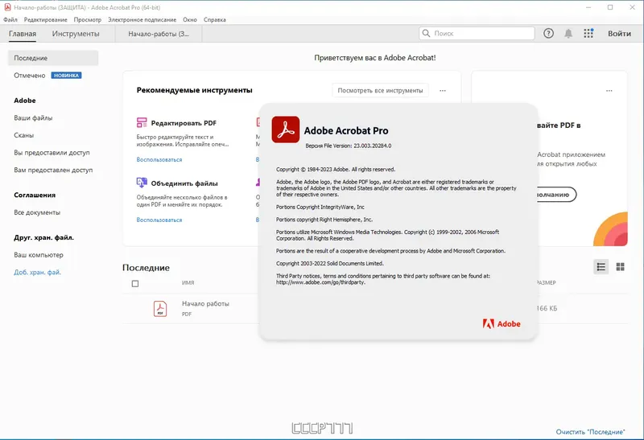This screenshot has height=440, width=644.
Task: Click Воспользоваться under Объединить файлы
Action: tap(159, 220)
